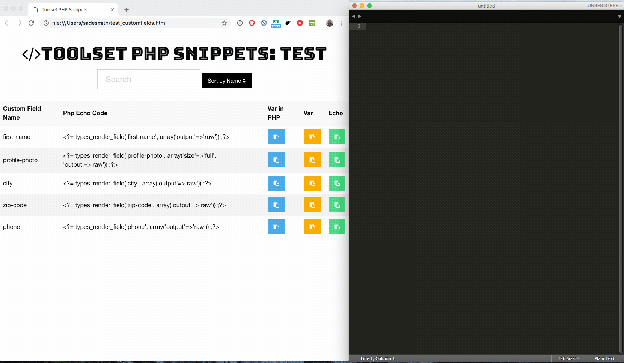
Task: Click the phone PHP echo code text
Action: [141, 227]
